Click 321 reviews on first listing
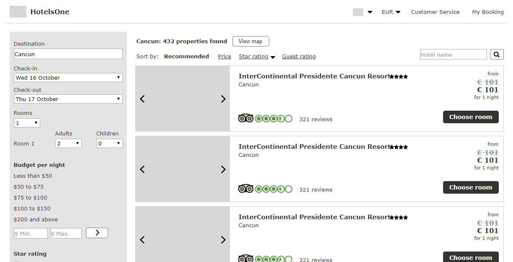Image resolution: width=513 pixels, height=262 pixels. (316, 119)
